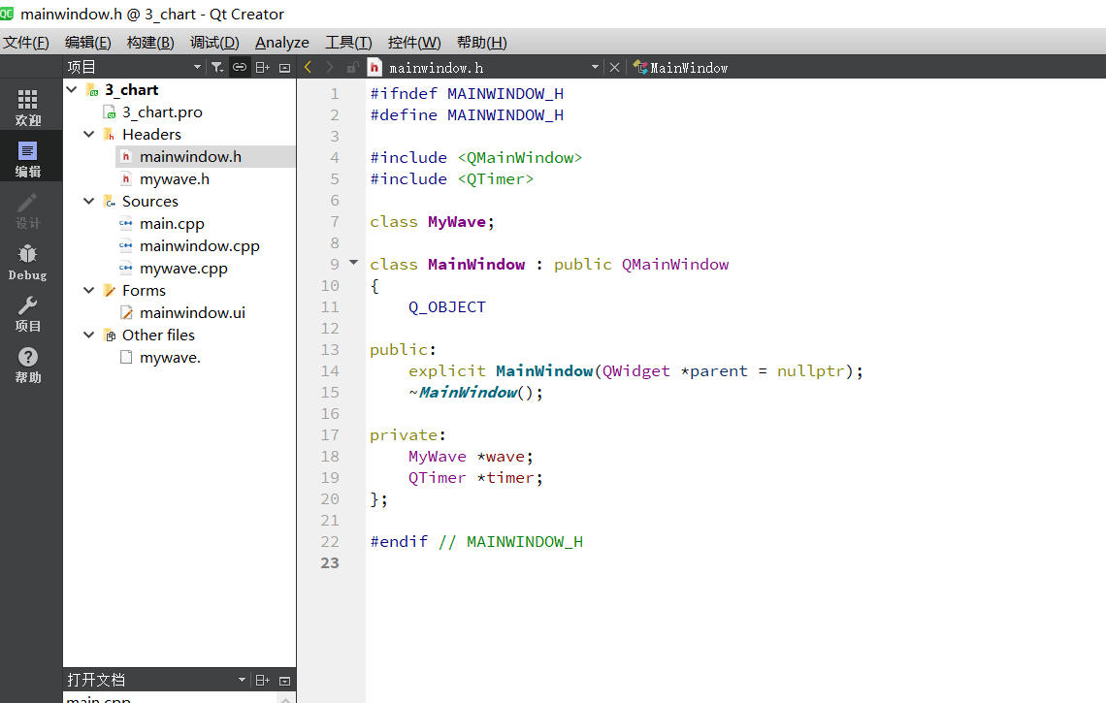Screen dimensions: 1106x703
Task: Close the mainwindow.h document
Action: point(614,67)
